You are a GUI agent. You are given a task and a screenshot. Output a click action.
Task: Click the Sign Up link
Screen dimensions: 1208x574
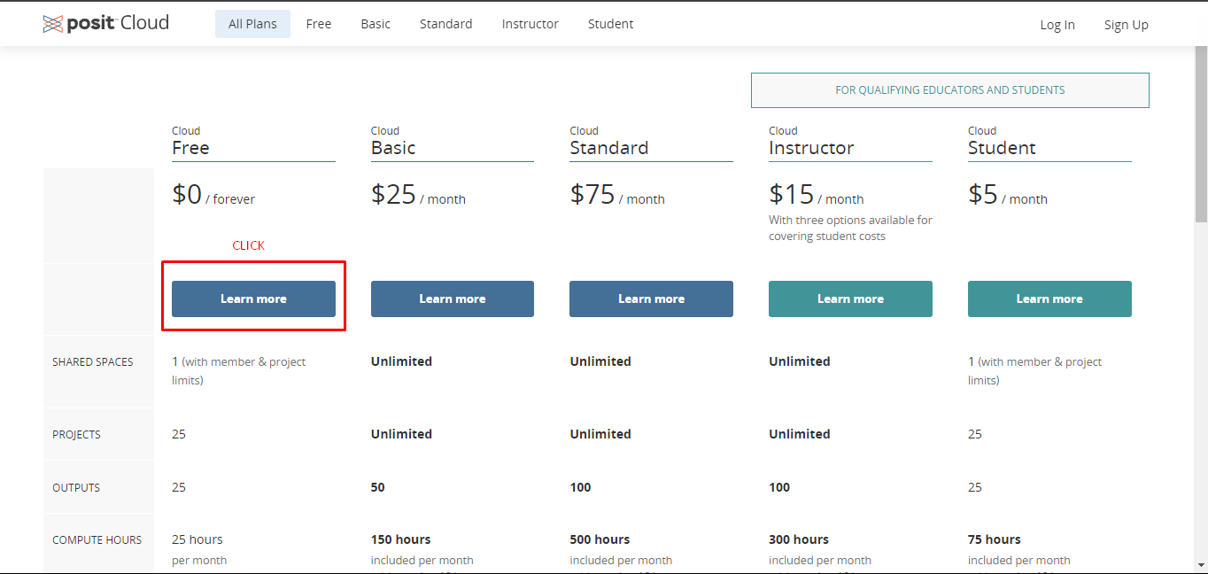(1127, 25)
